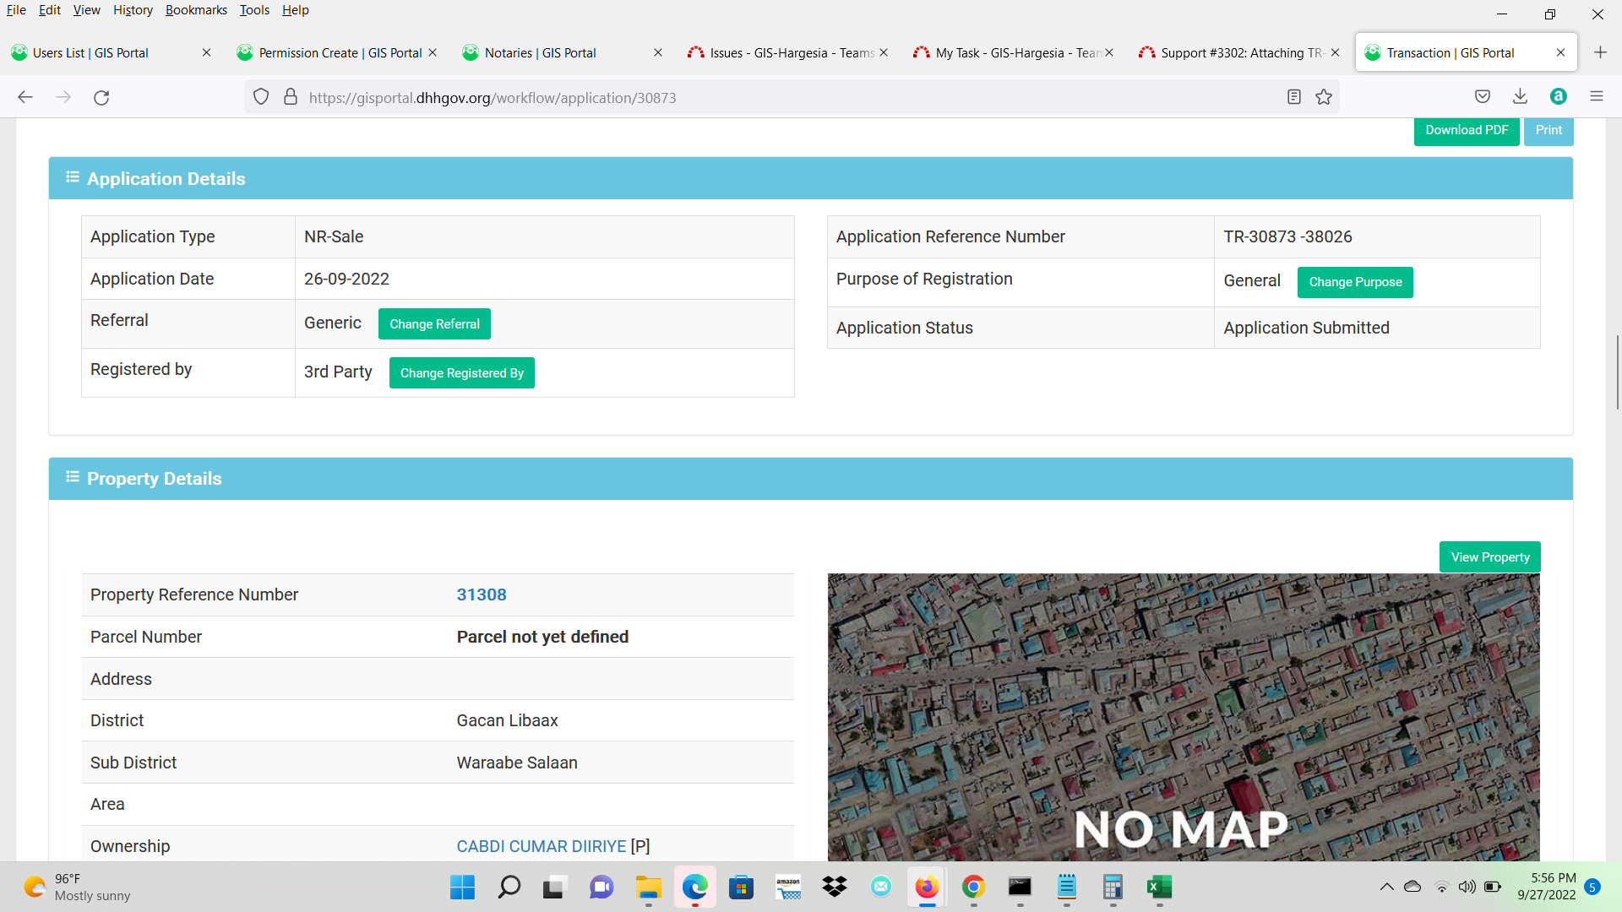The height and width of the screenshot is (912, 1622).
Task: Show hidden system tray icons
Action: (1386, 887)
